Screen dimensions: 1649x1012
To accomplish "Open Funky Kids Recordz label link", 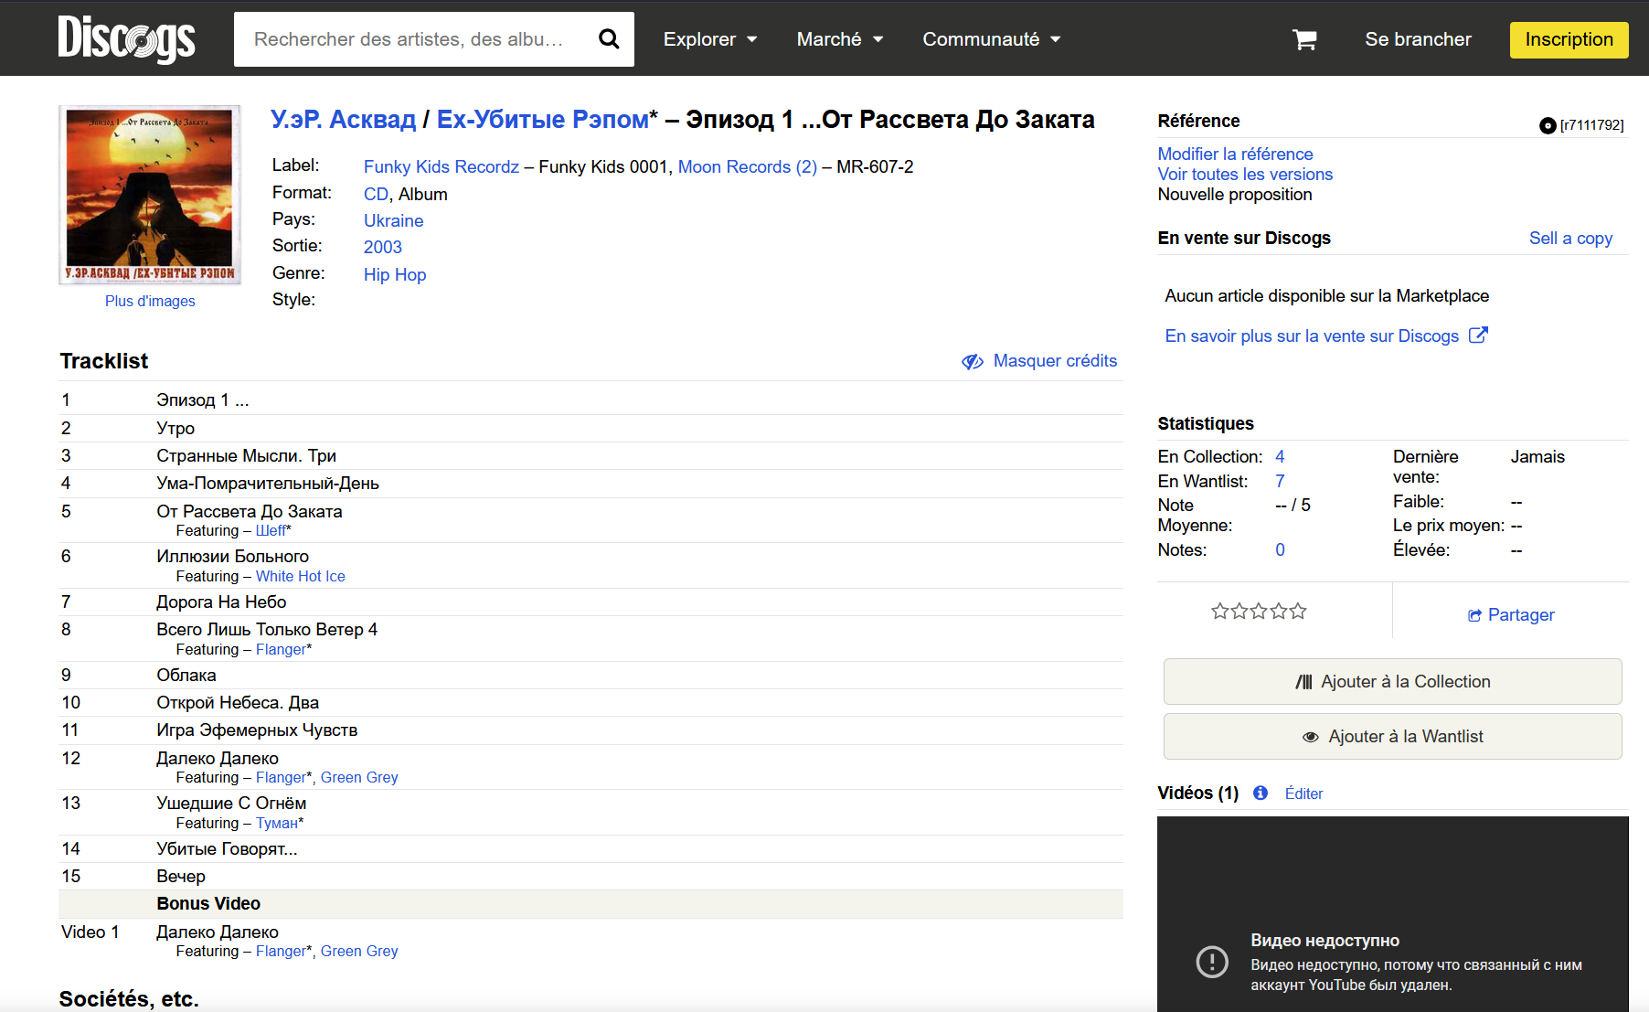I will (x=442, y=166).
